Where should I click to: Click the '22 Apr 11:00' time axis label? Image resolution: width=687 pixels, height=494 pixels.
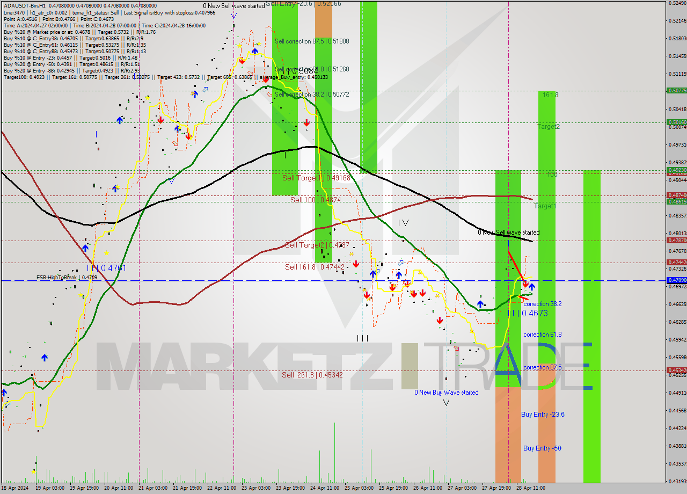click(x=222, y=489)
